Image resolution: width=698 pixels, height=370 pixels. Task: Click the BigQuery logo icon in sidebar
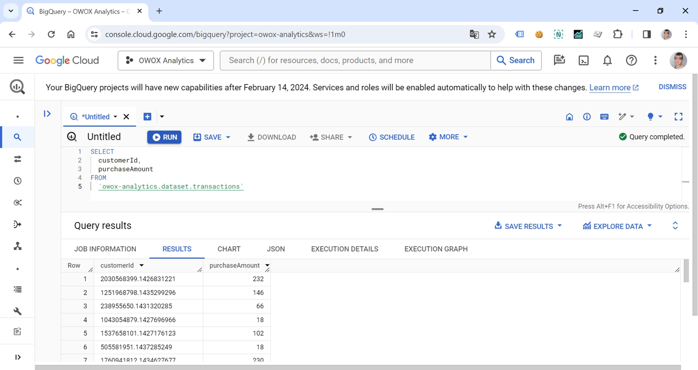pyautogui.click(x=17, y=87)
